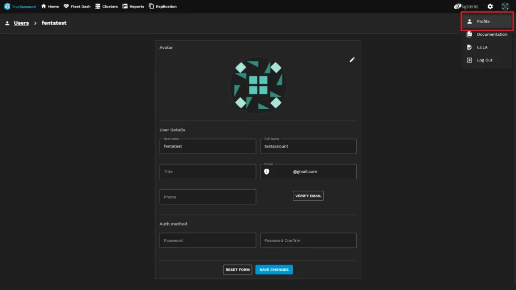The height and width of the screenshot is (290, 516).
Task: Open Home from the navigation bar
Action: pyautogui.click(x=50, y=7)
